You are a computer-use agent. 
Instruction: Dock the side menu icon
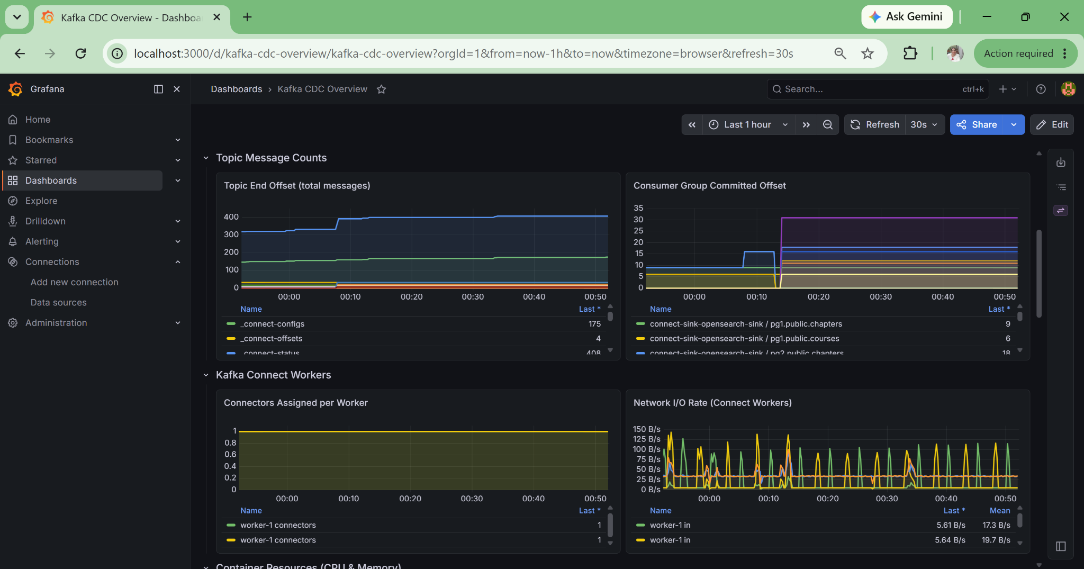coord(158,89)
